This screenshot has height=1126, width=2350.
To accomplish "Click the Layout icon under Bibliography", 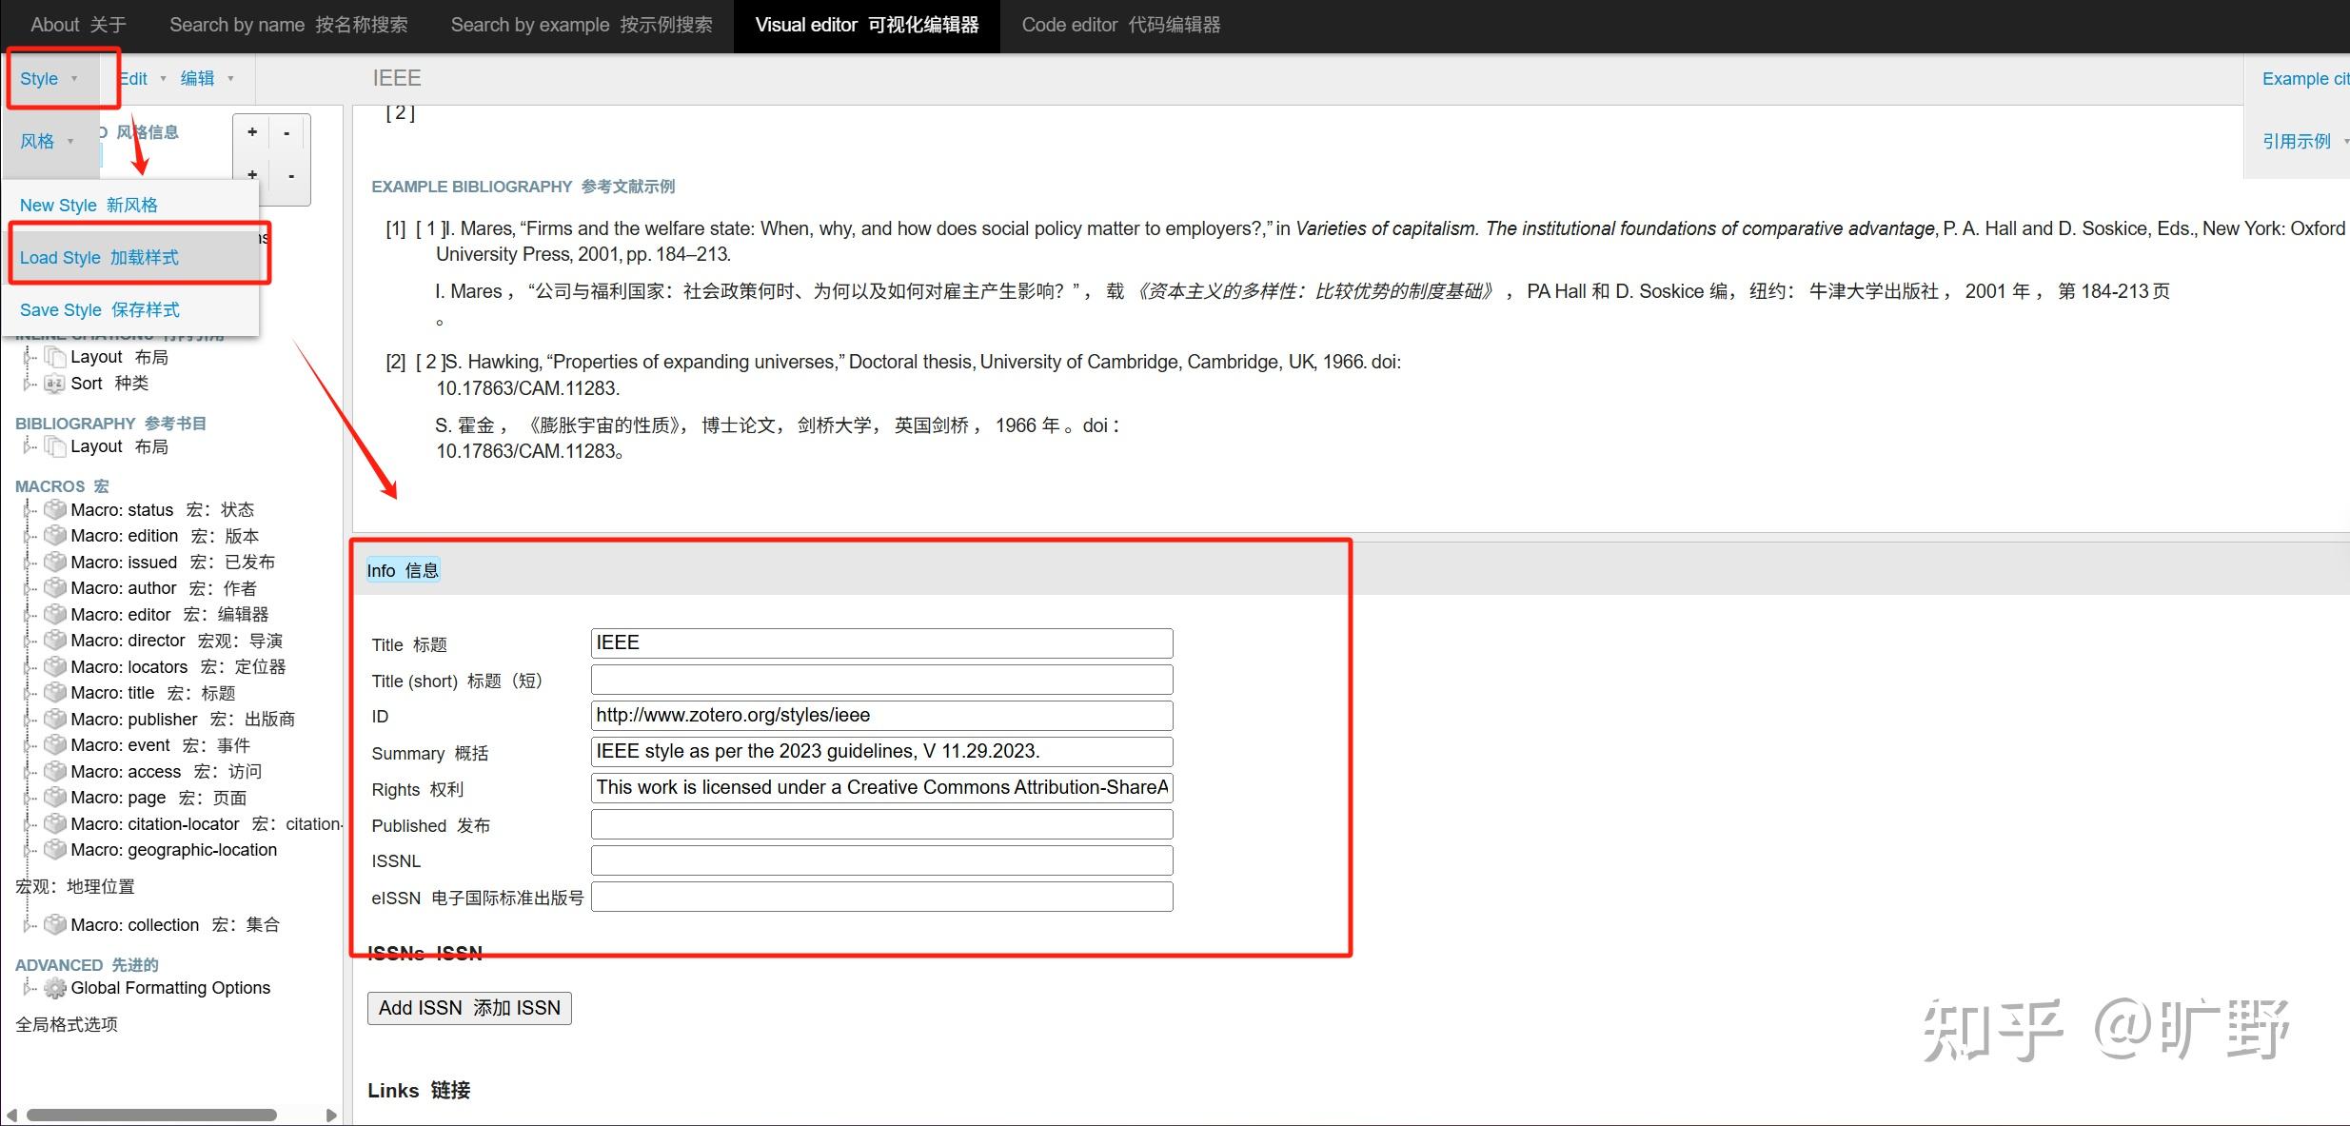I will (x=54, y=445).
